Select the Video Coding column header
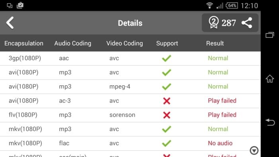The height and width of the screenshot is (157, 279). (x=124, y=43)
